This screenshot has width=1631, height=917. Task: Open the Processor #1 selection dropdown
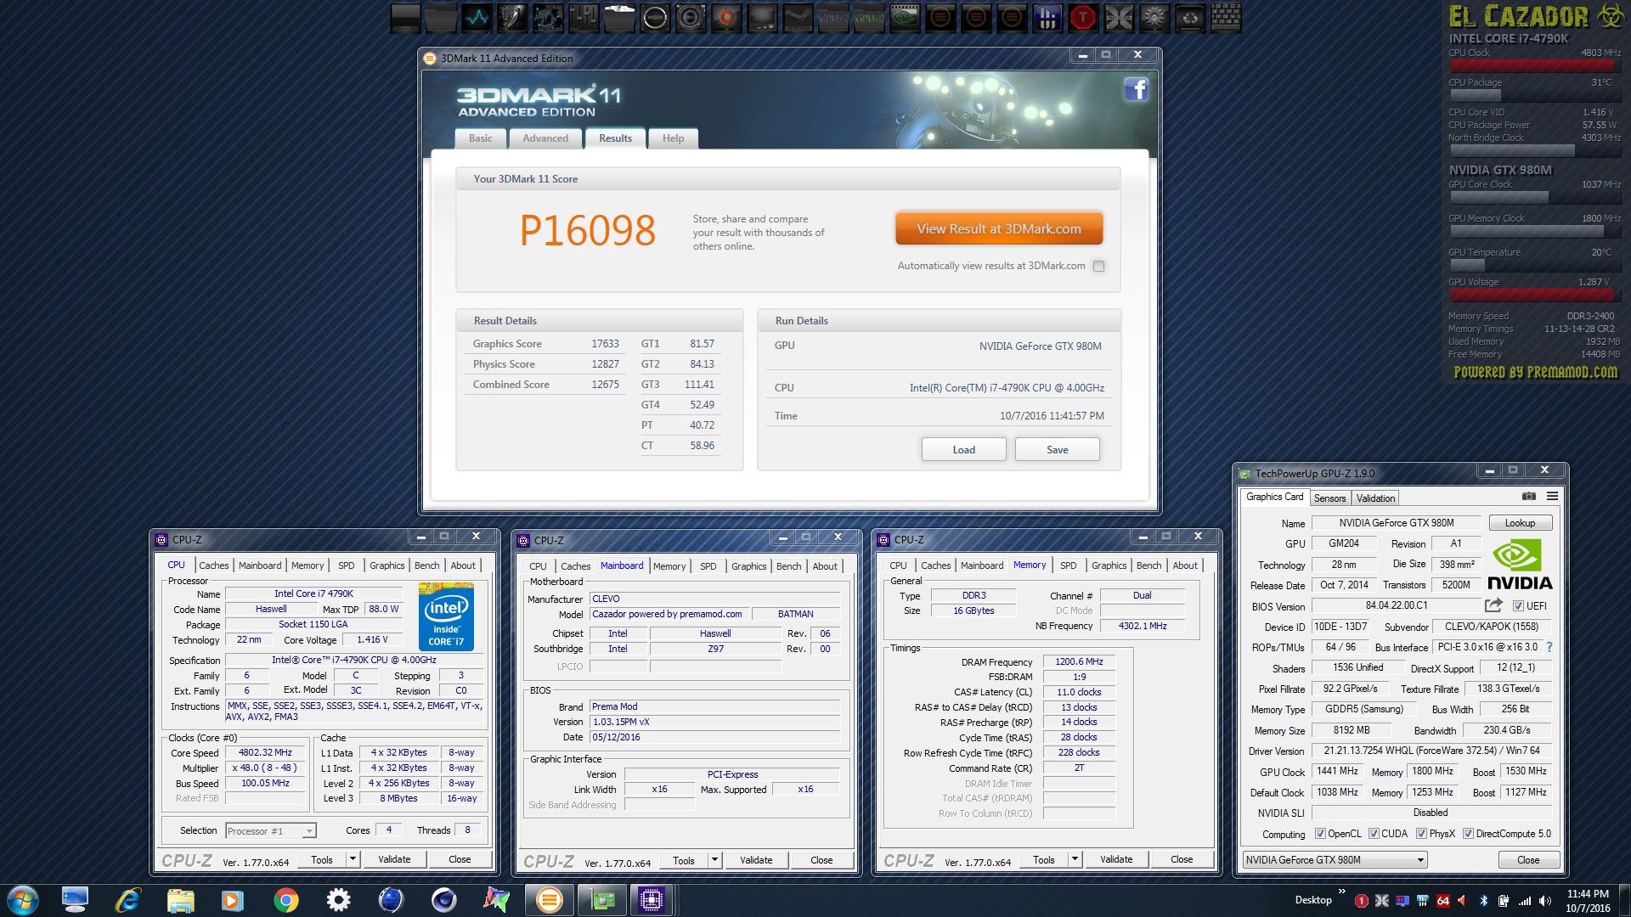[270, 830]
